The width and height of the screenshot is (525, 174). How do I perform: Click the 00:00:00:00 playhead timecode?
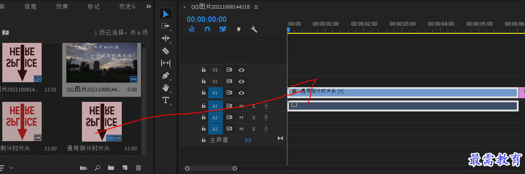point(206,19)
